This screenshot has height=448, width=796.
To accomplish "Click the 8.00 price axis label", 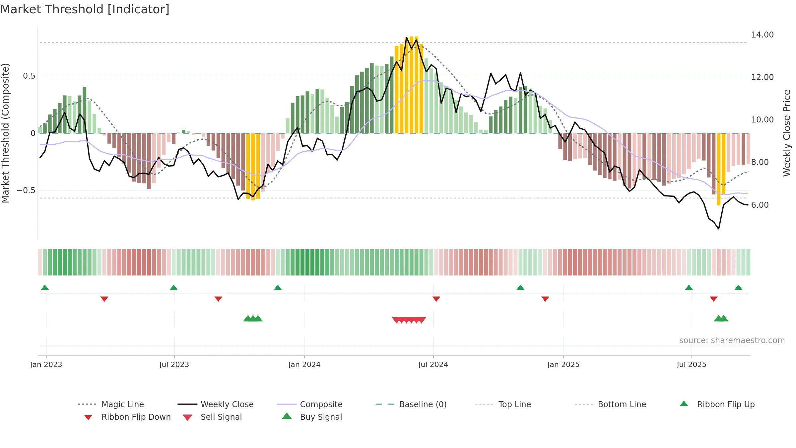I will 760,162.
